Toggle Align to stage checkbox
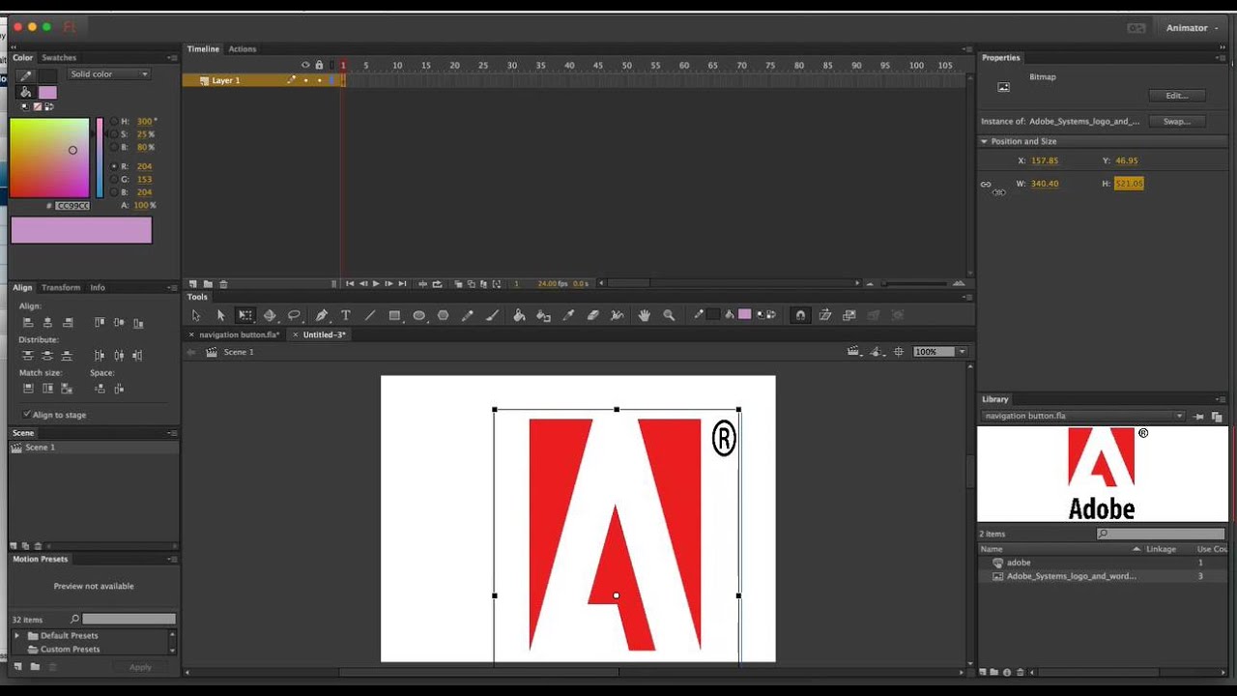The height and width of the screenshot is (696, 1237). click(26, 414)
